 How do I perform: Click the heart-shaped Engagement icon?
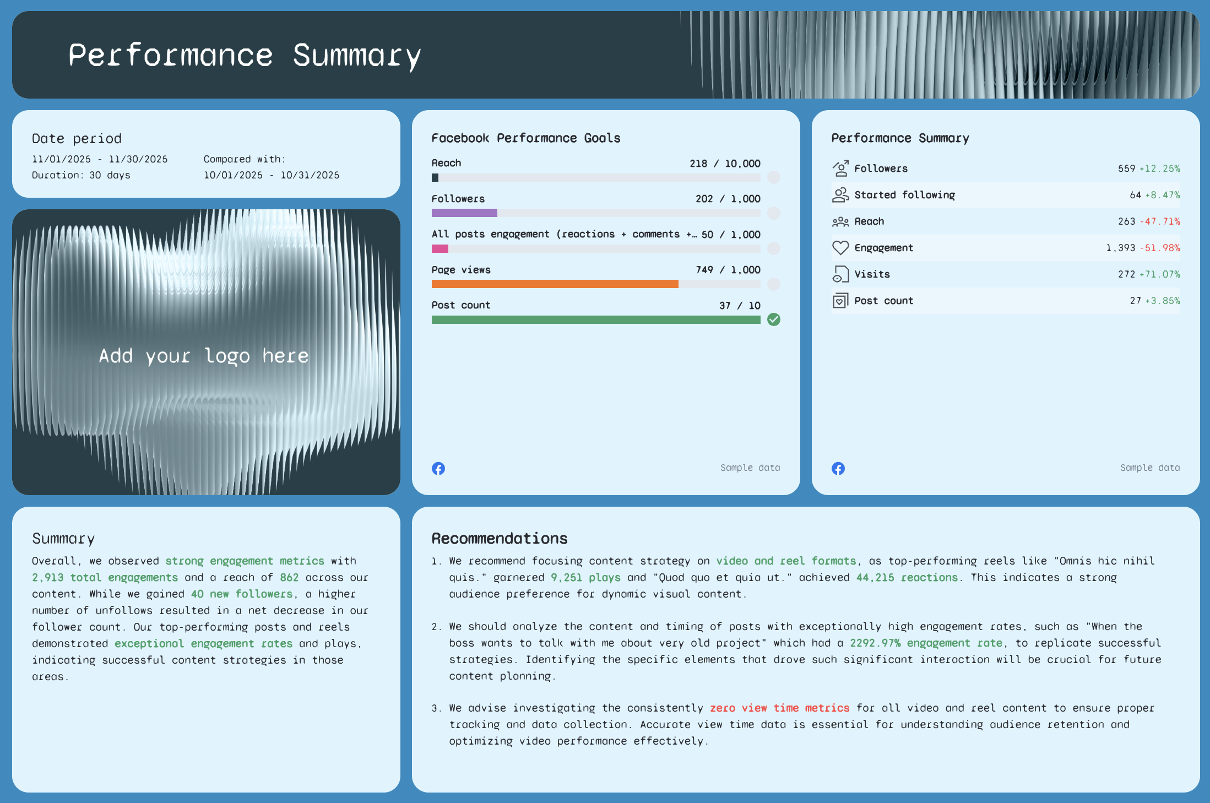[840, 248]
